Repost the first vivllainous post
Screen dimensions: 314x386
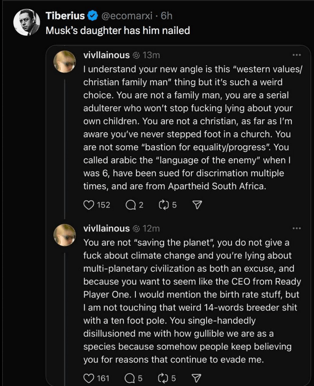pos(164,205)
